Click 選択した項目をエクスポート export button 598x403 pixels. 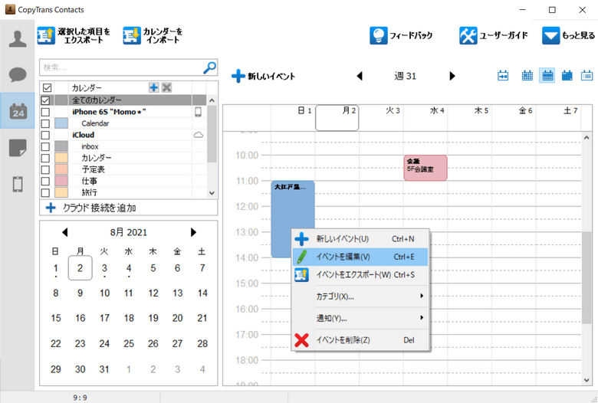74,35
